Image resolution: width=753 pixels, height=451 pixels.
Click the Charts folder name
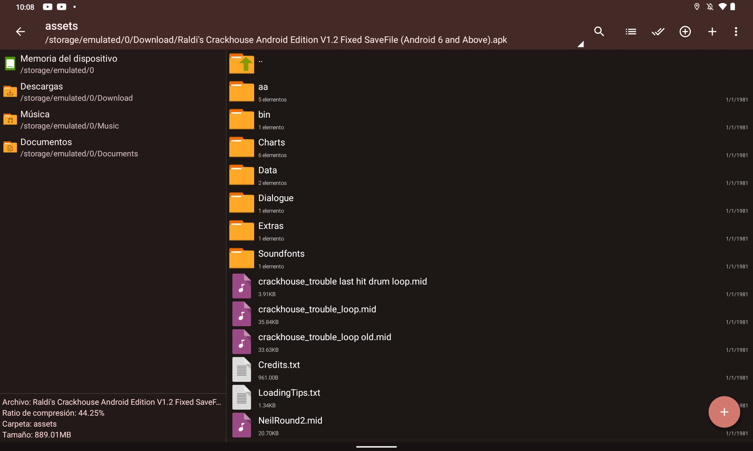(x=271, y=142)
